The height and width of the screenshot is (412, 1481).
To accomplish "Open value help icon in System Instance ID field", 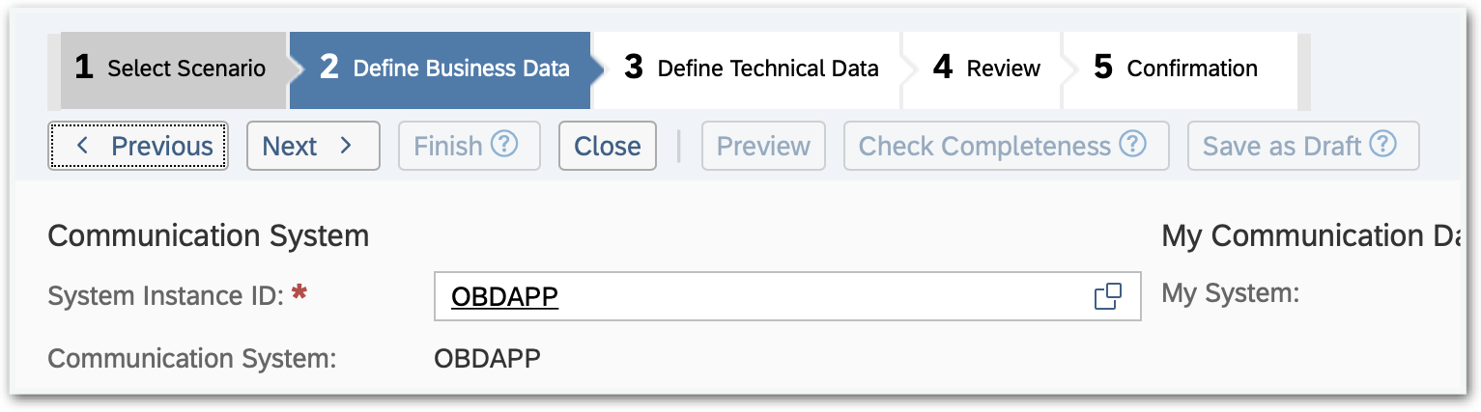I will click(x=1107, y=297).
